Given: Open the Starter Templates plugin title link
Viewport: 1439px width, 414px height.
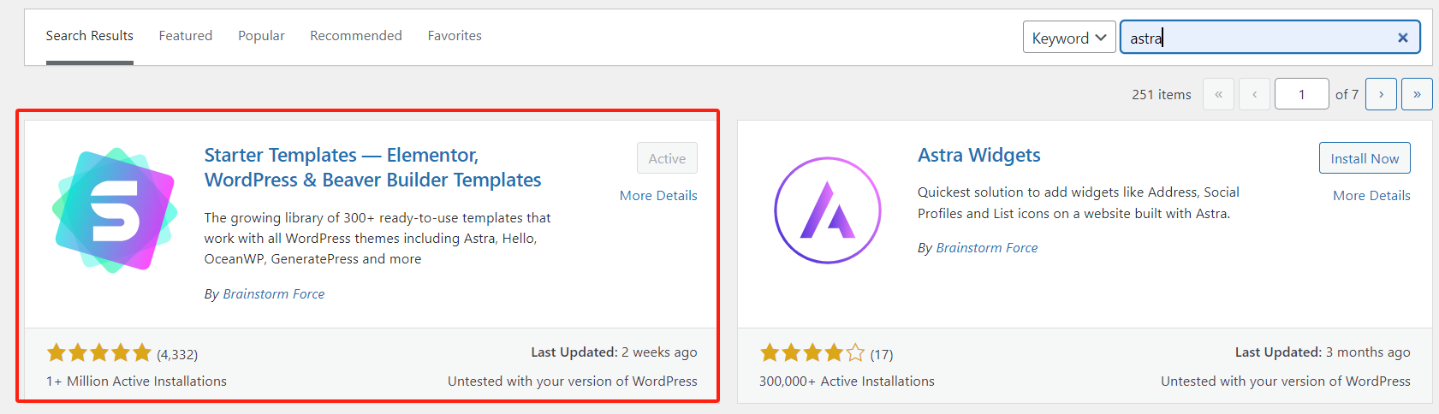Looking at the screenshot, I should (x=372, y=168).
